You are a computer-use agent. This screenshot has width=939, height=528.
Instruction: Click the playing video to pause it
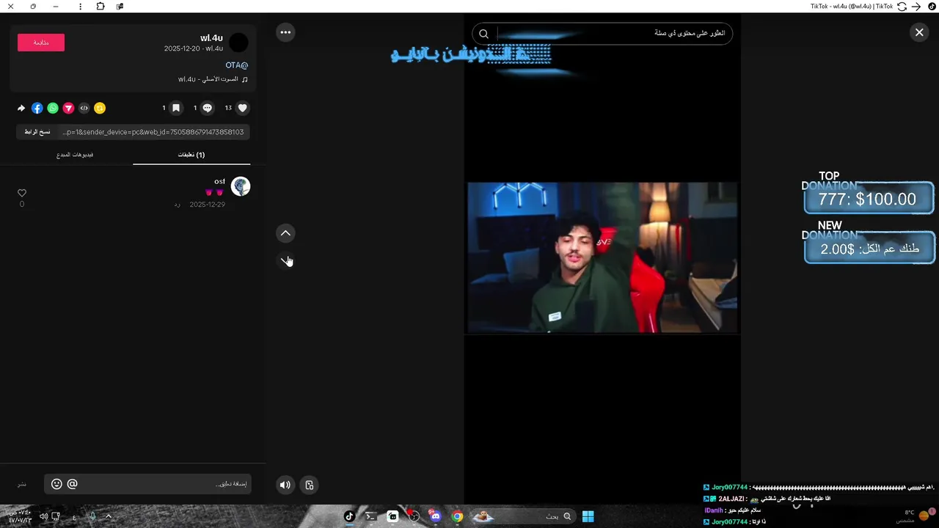(x=602, y=257)
